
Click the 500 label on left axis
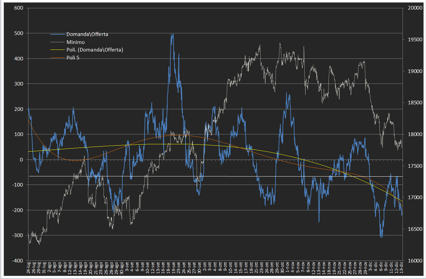pos(19,33)
